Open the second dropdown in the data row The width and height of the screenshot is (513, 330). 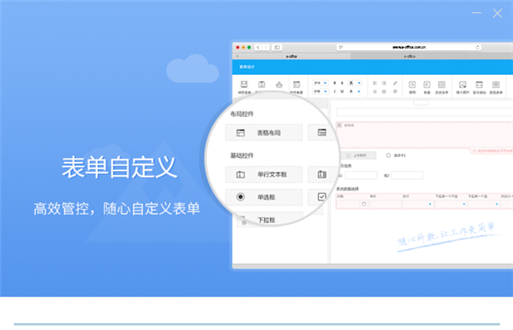451,204
